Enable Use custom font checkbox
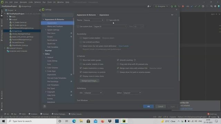 [x=78, y=27]
